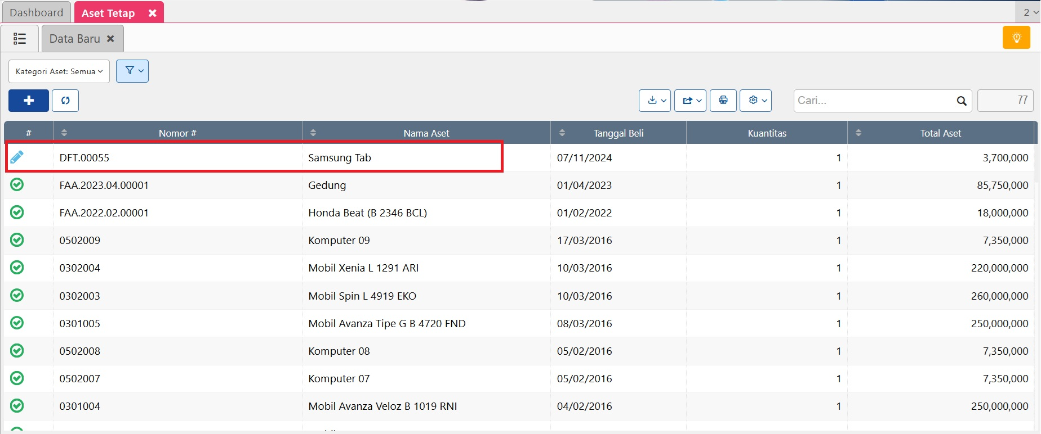
Task: Click purchase date 17/03/2016
Action: (584, 241)
